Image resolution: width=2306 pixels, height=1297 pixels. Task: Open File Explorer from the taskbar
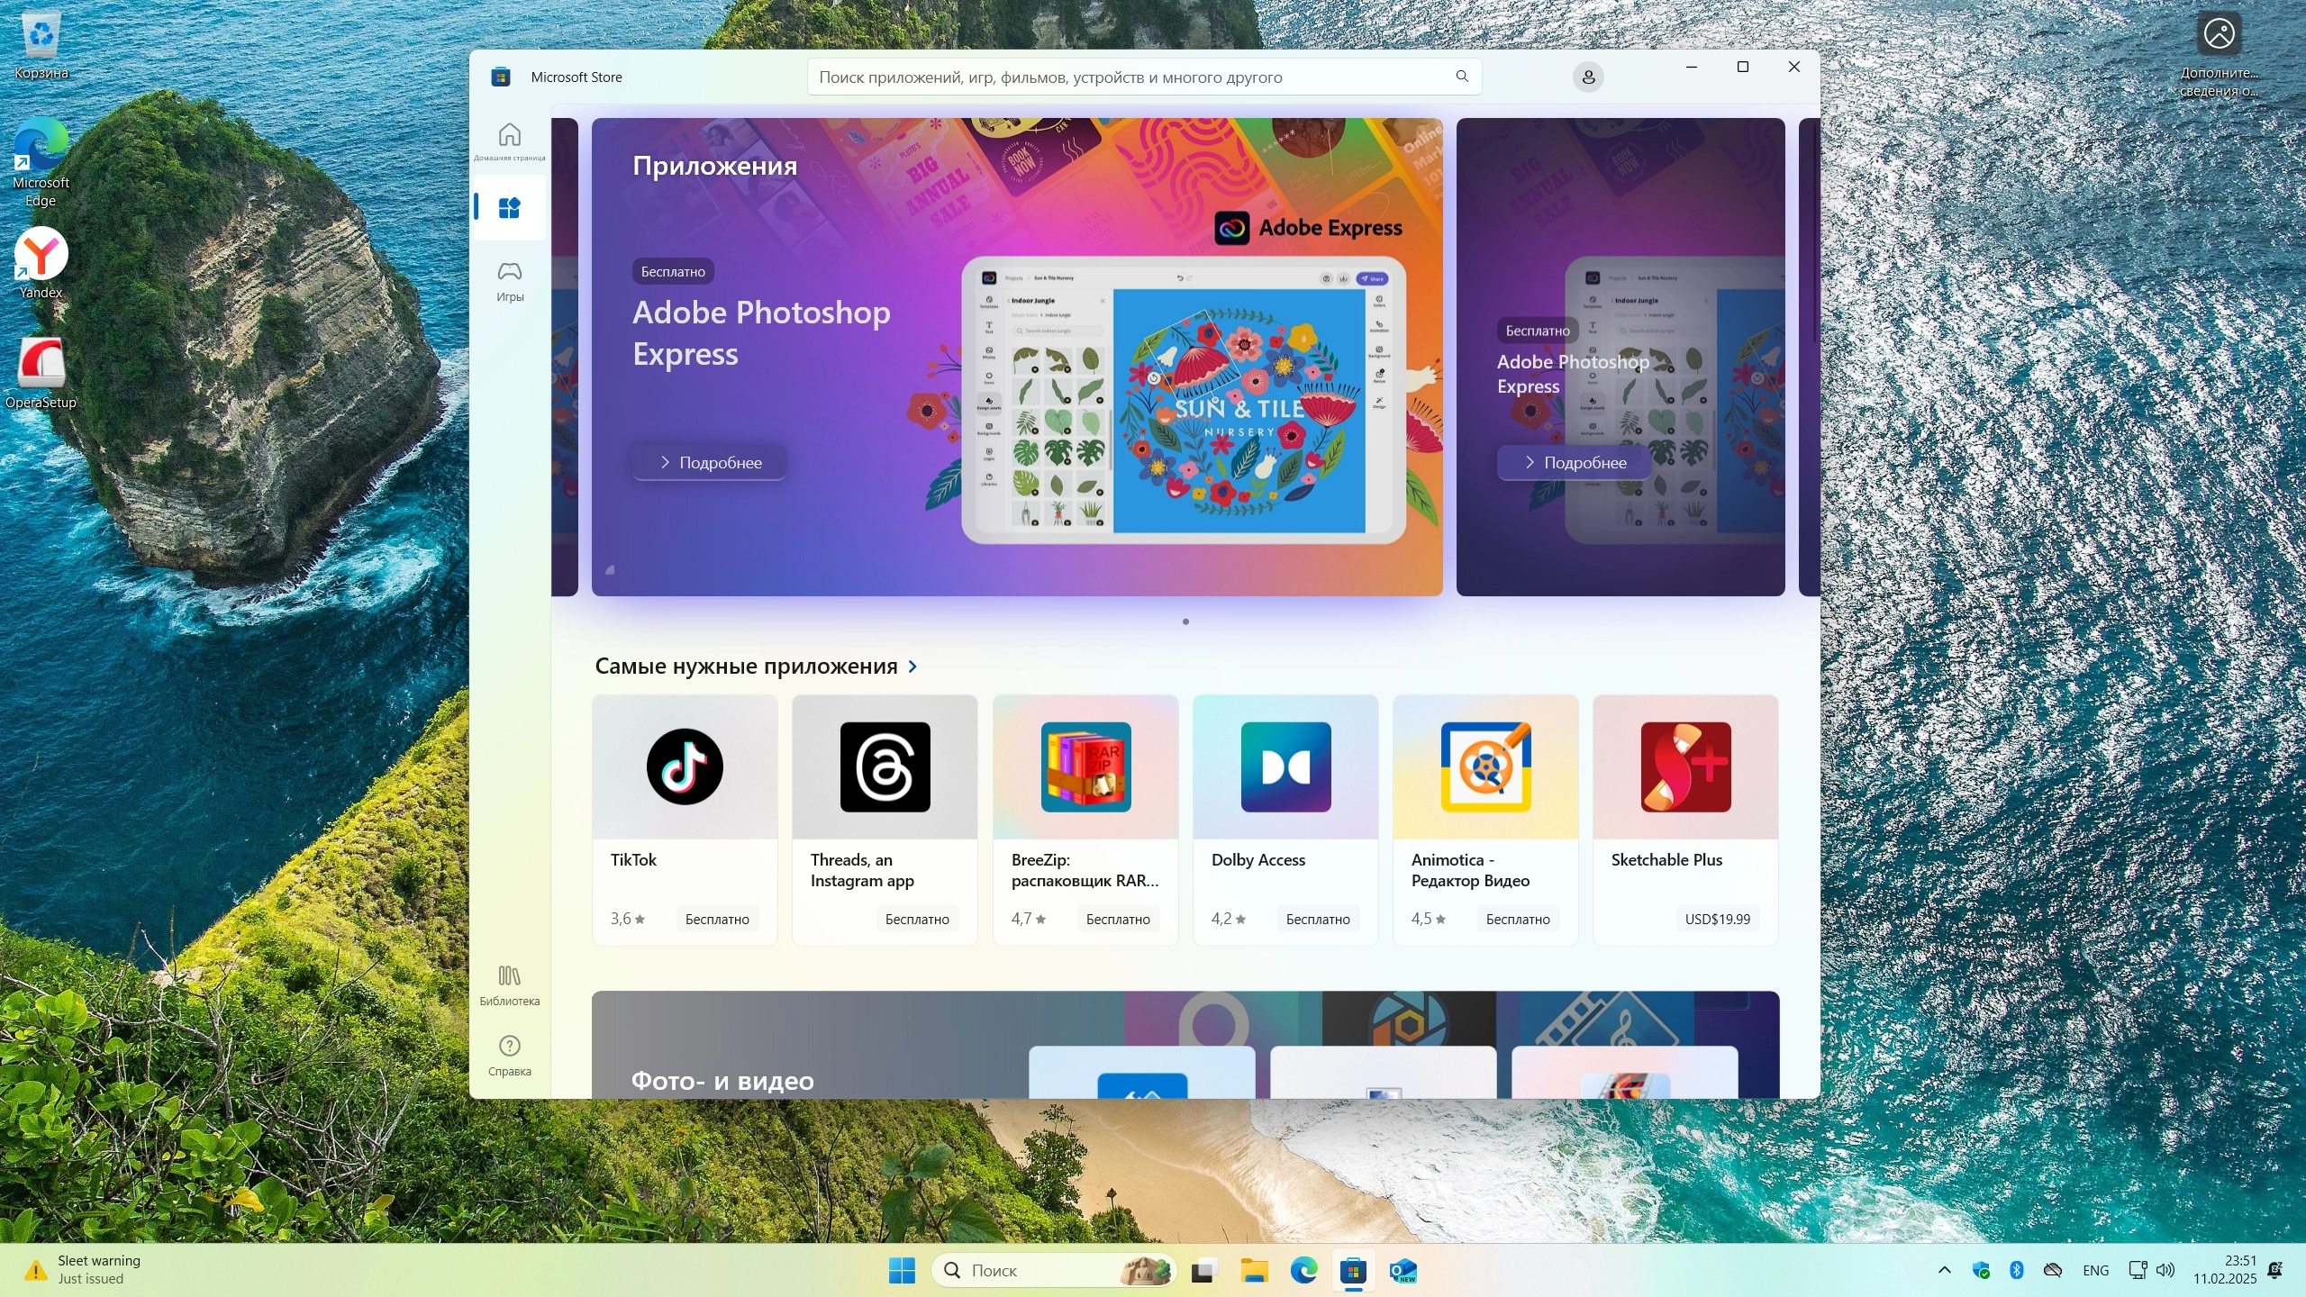1254,1271
